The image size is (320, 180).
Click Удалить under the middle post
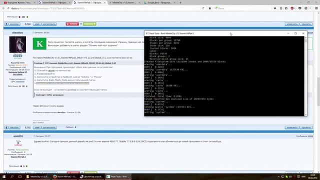click(x=306, y=127)
